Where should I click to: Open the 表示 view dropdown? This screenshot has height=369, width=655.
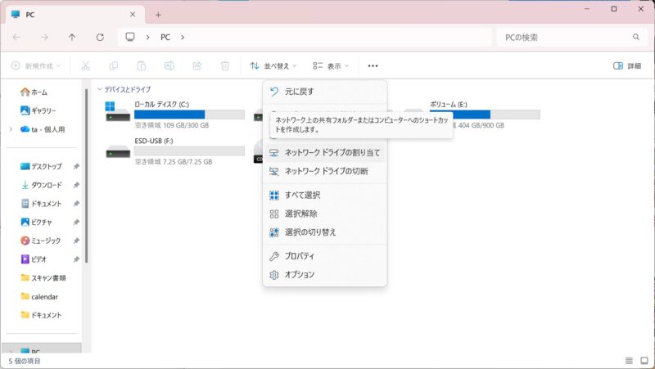pos(331,65)
